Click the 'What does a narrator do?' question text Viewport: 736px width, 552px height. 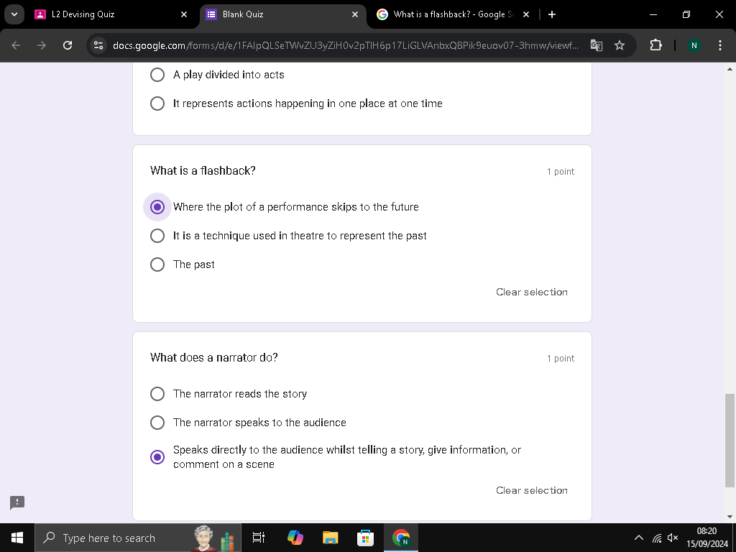coord(214,358)
